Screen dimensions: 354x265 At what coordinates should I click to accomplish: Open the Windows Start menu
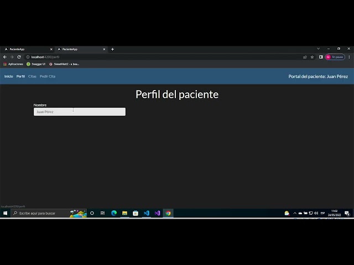tap(5, 213)
